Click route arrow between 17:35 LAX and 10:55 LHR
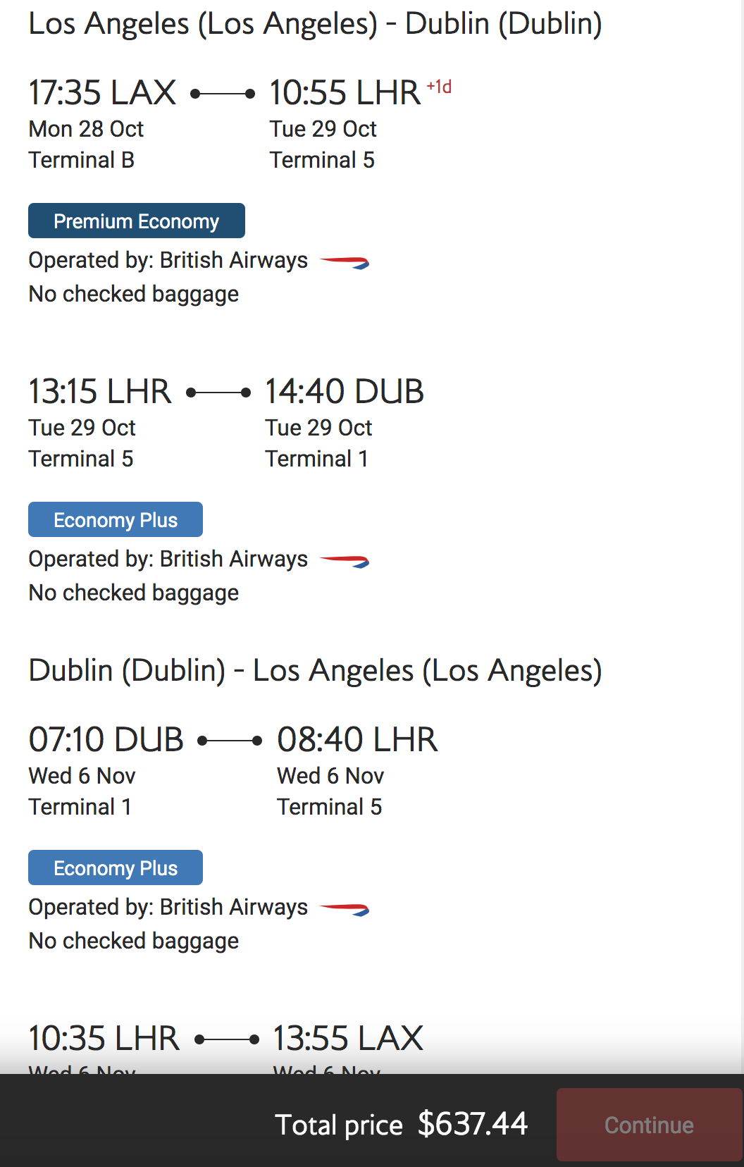Image resolution: width=744 pixels, height=1167 pixels. pyautogui.click(x=223, y=93)
